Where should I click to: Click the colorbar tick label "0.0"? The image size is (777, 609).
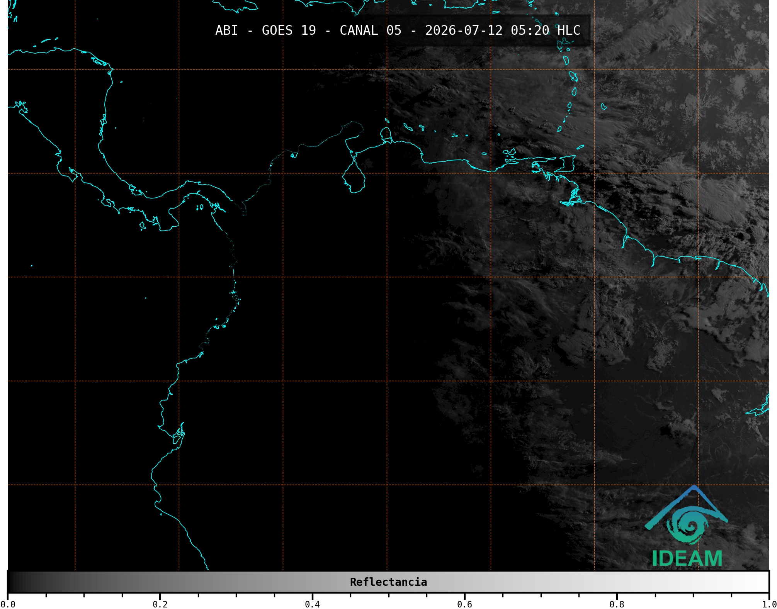click(8, 604)
